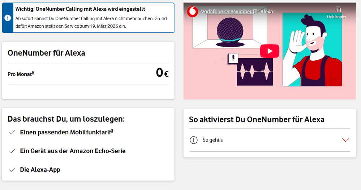Click the 'Link kopier...' label in the video
This screenshot has width=361, height=190.
[338, 17]
